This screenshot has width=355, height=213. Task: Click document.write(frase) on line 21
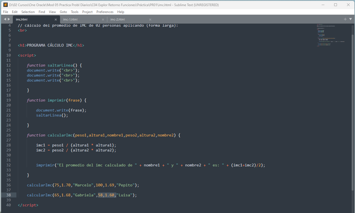[x=61, y=110]
